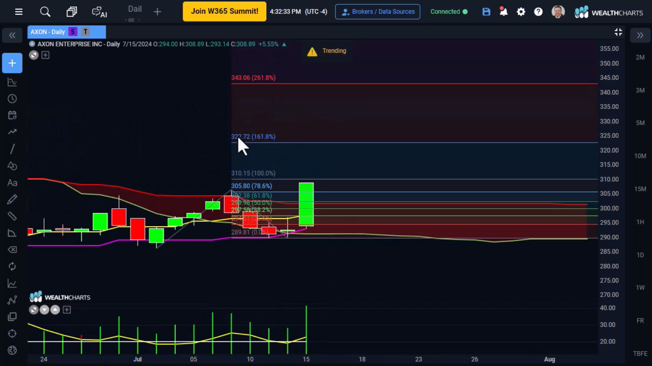The image size is (652, 366).
Task: Click the refresh sync icon
Action: coord(12,266)
